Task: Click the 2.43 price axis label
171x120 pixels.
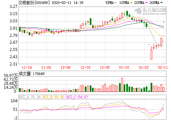Action: coord(13,57)
